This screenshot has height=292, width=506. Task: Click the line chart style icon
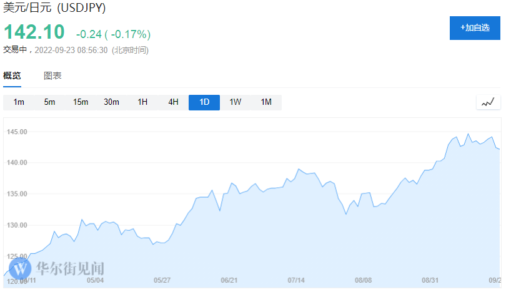(488, 102)
